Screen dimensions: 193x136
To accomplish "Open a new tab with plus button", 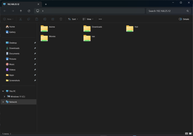I will pyautogui.click(x=46, y=4).
